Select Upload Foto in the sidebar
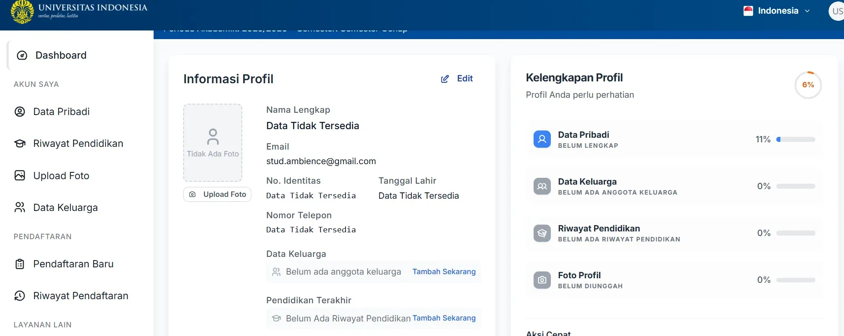 coord(61,176)
